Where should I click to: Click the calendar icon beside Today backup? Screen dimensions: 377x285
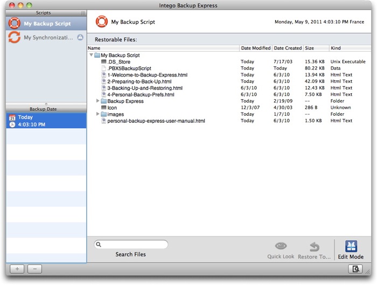click(12, 117)
